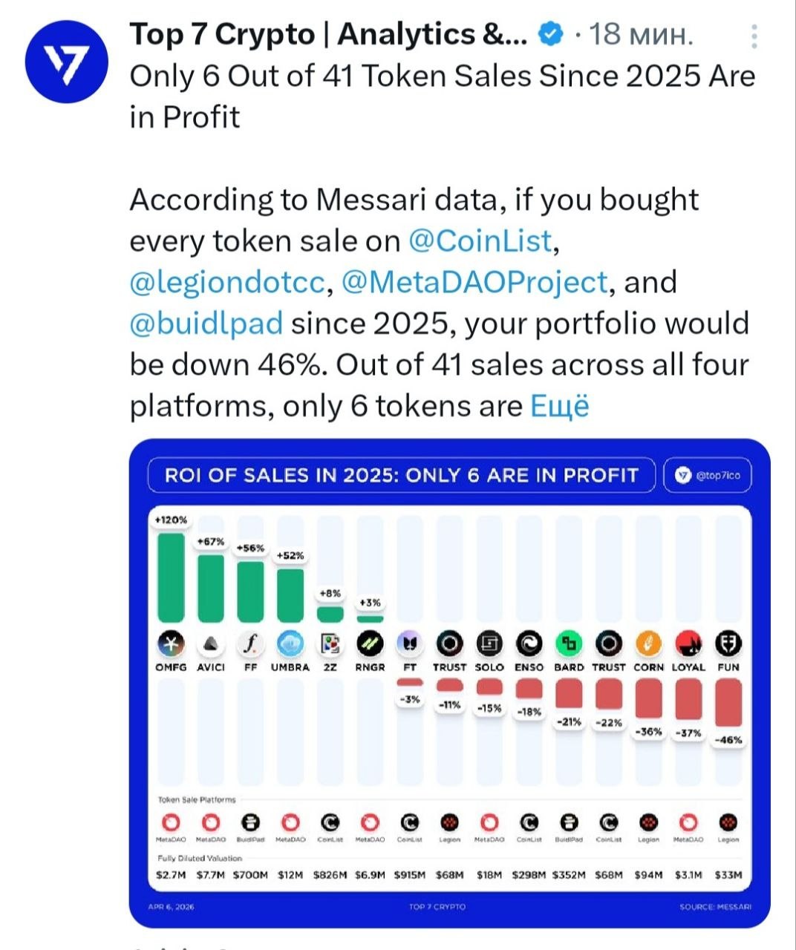Screen dimensions: 796x950
Task: Click the @top7ico badge in the chart header
Action: click(708, 476)
